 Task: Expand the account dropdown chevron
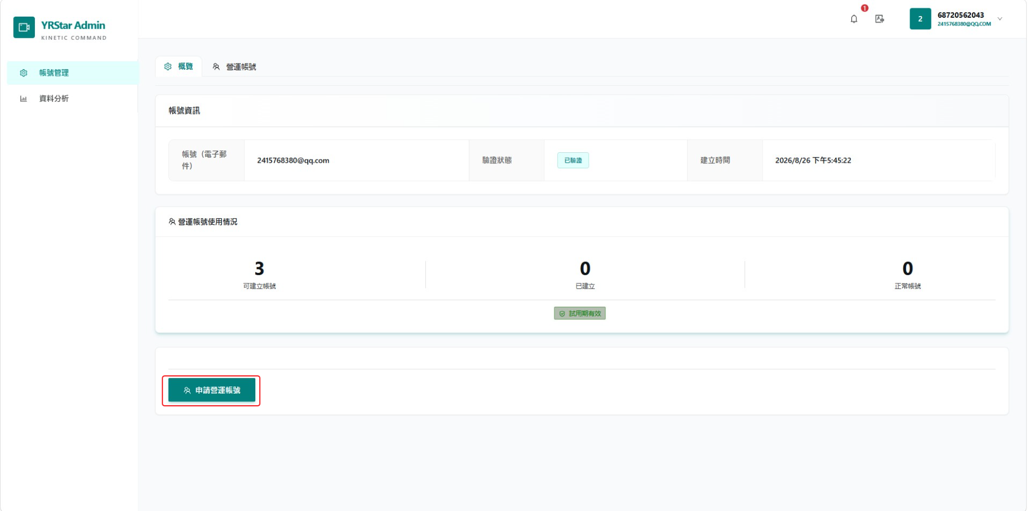click(1000, 19)
